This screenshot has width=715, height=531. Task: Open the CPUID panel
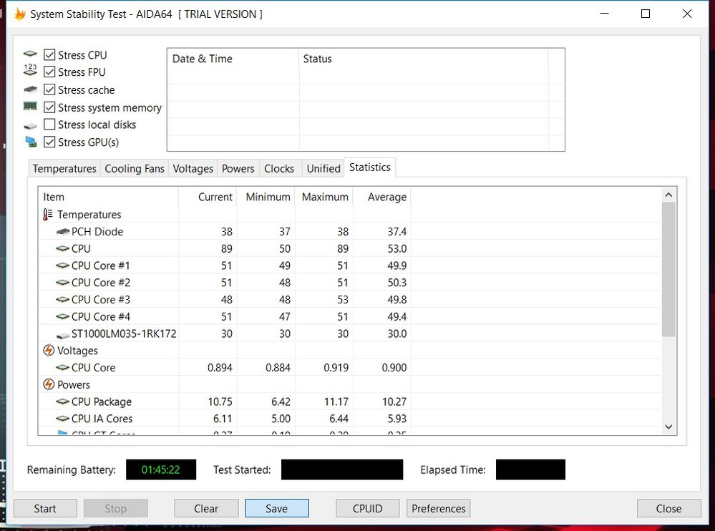point(368,508)
